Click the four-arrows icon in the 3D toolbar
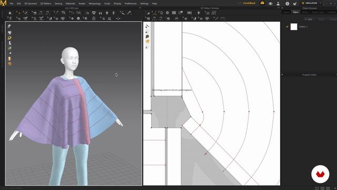This screenshot has width=337, height=190. (x=94, y=13)
